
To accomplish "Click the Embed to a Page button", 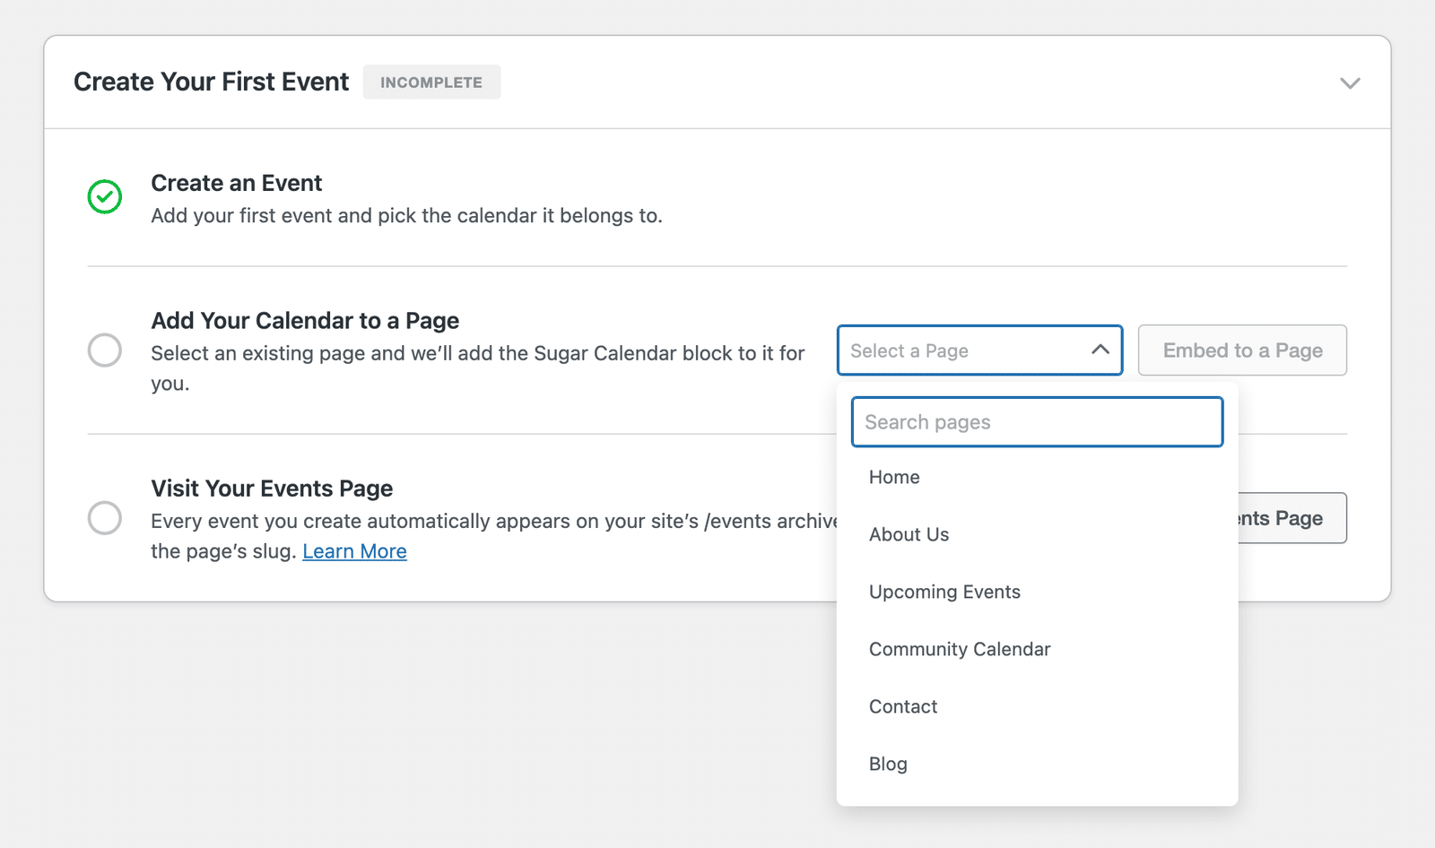I will (1242, 350).
